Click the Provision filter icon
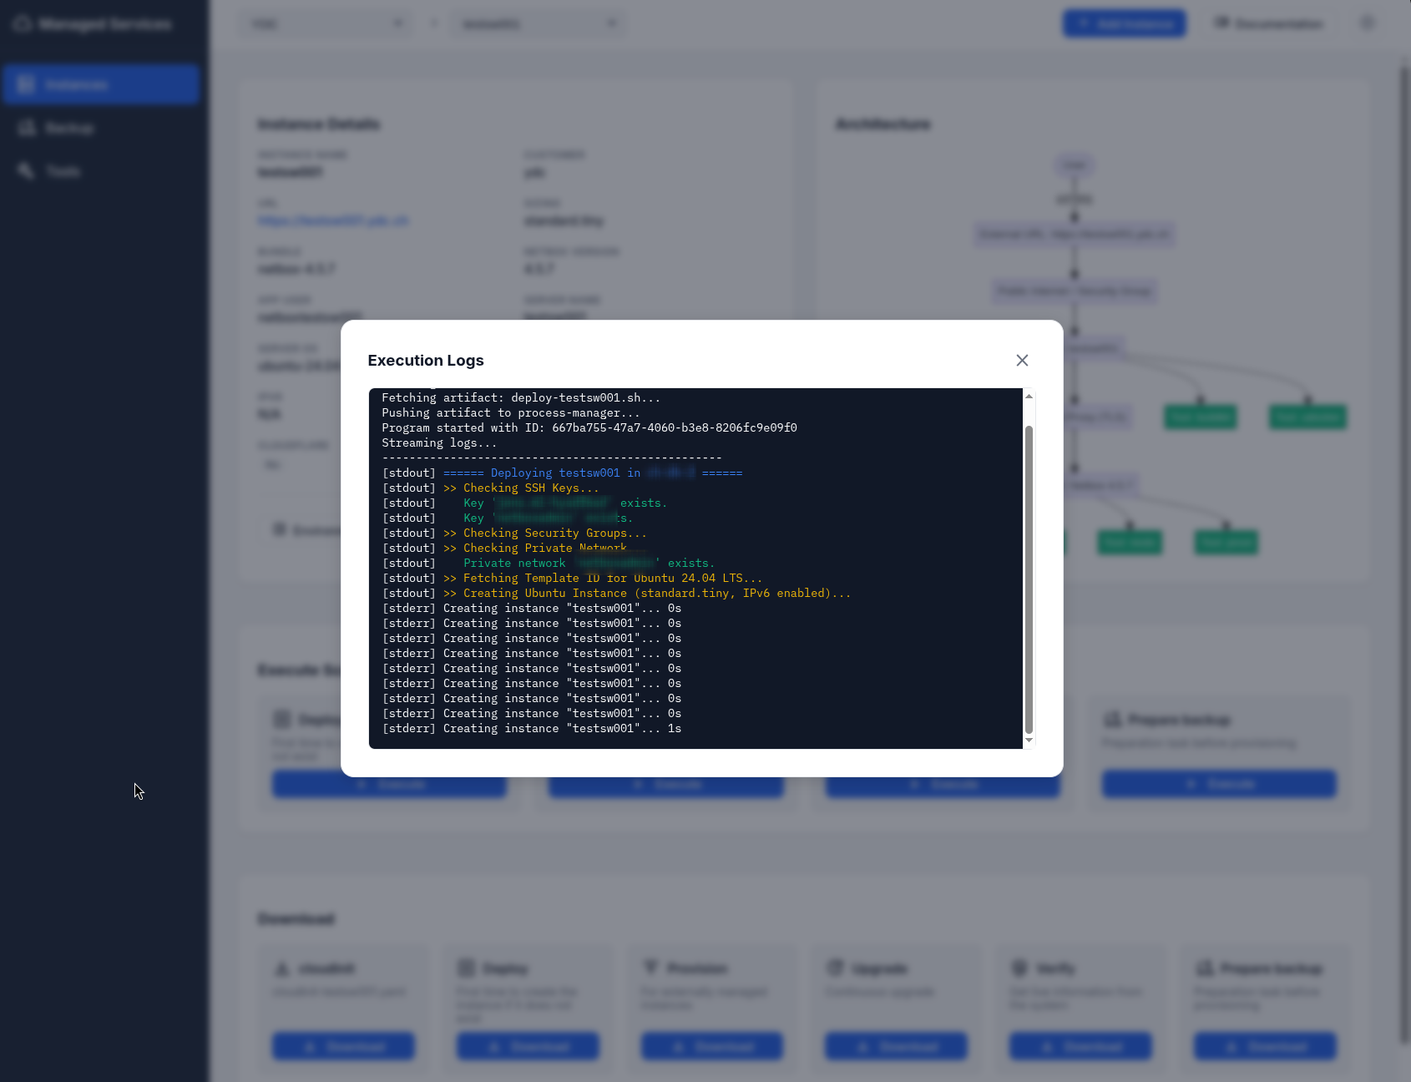Image resolution: width=1411 pixels, height=1082 pixels. [652, 968]
